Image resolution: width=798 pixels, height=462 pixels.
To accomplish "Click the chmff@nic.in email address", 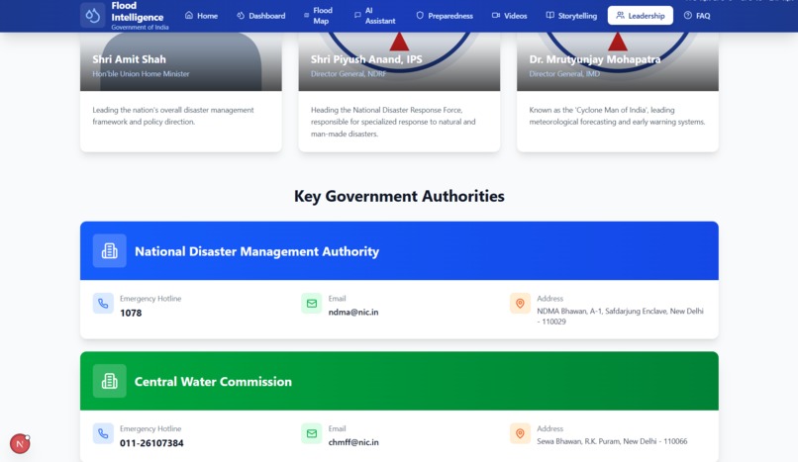I will click(353, 442).
